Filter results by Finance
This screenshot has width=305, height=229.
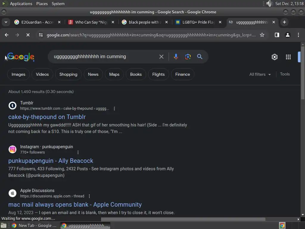click(183, 74)
